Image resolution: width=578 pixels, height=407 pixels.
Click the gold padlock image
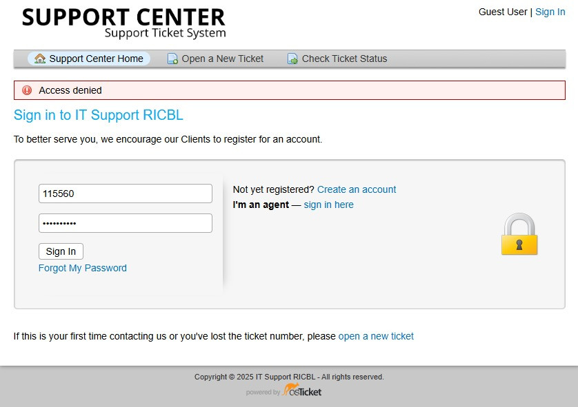519,234
